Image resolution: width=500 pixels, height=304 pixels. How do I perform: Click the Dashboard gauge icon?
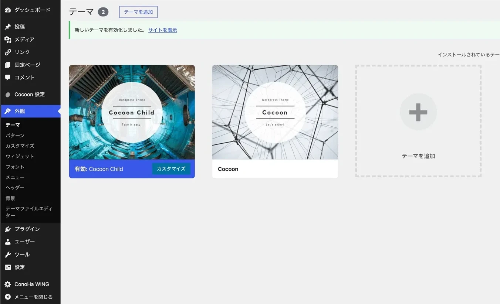pos(8,10)
